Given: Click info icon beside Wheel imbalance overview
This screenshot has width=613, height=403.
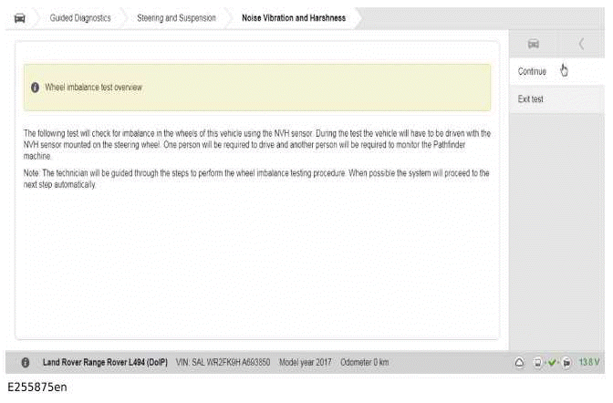Looking at the screenshot, I should tap(35, 88).
